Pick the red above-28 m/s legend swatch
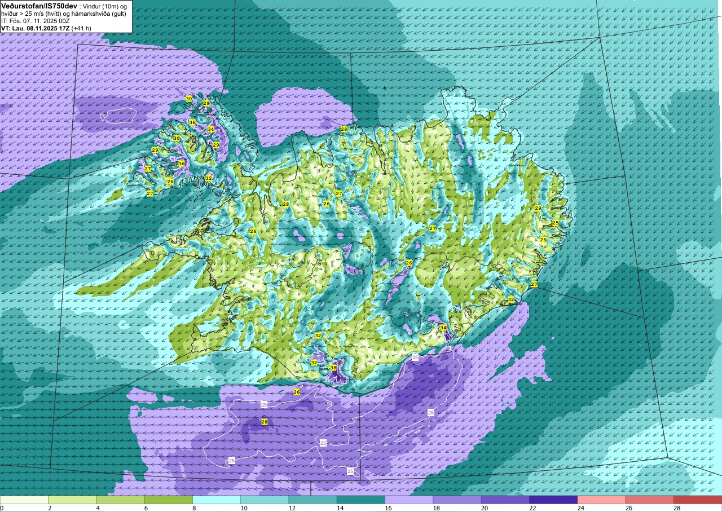Image resolution: width=722 pixels, height=512 pixels. 697,500
